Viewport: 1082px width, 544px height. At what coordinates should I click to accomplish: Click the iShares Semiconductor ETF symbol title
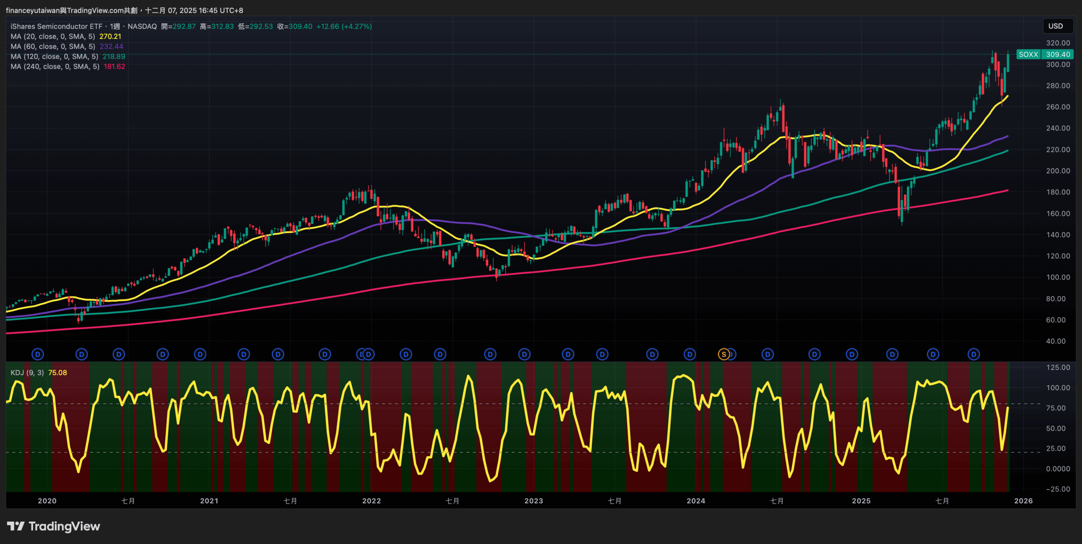coord(56,26)
